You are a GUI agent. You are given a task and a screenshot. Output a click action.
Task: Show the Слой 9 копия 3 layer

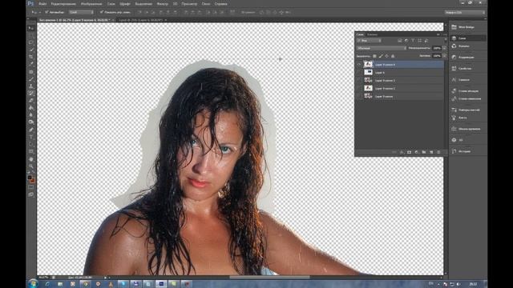(x=359, y=80)
